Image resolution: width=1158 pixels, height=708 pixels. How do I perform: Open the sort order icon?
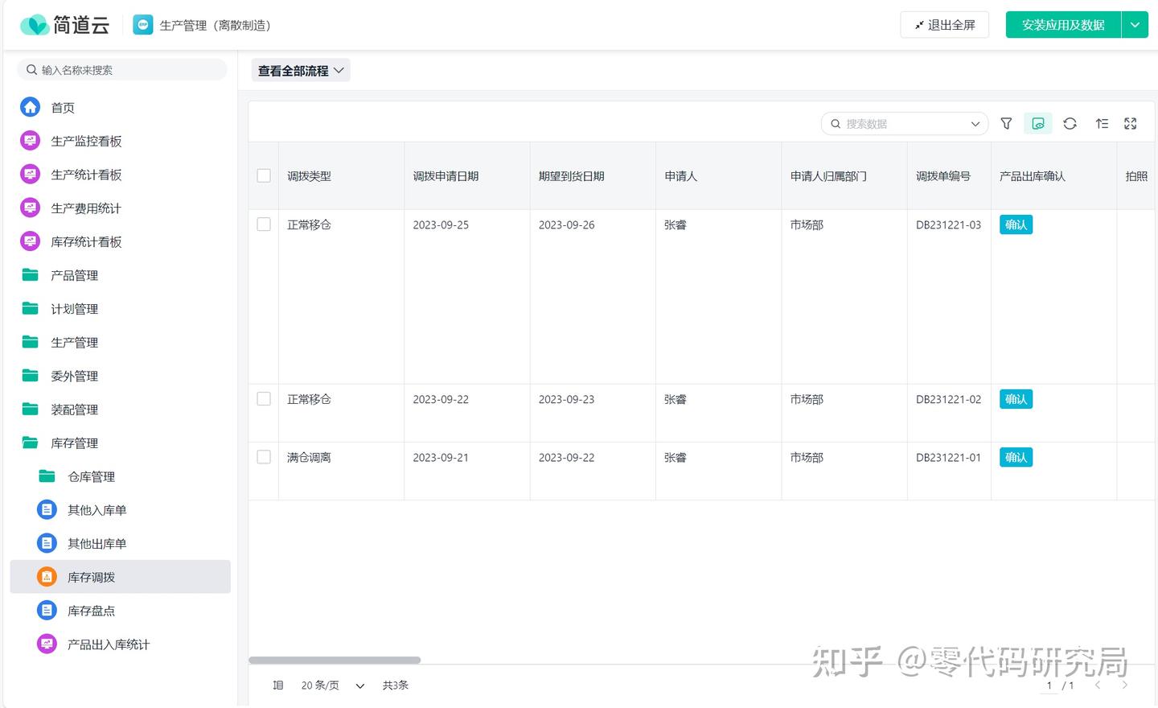(1102, 124)
